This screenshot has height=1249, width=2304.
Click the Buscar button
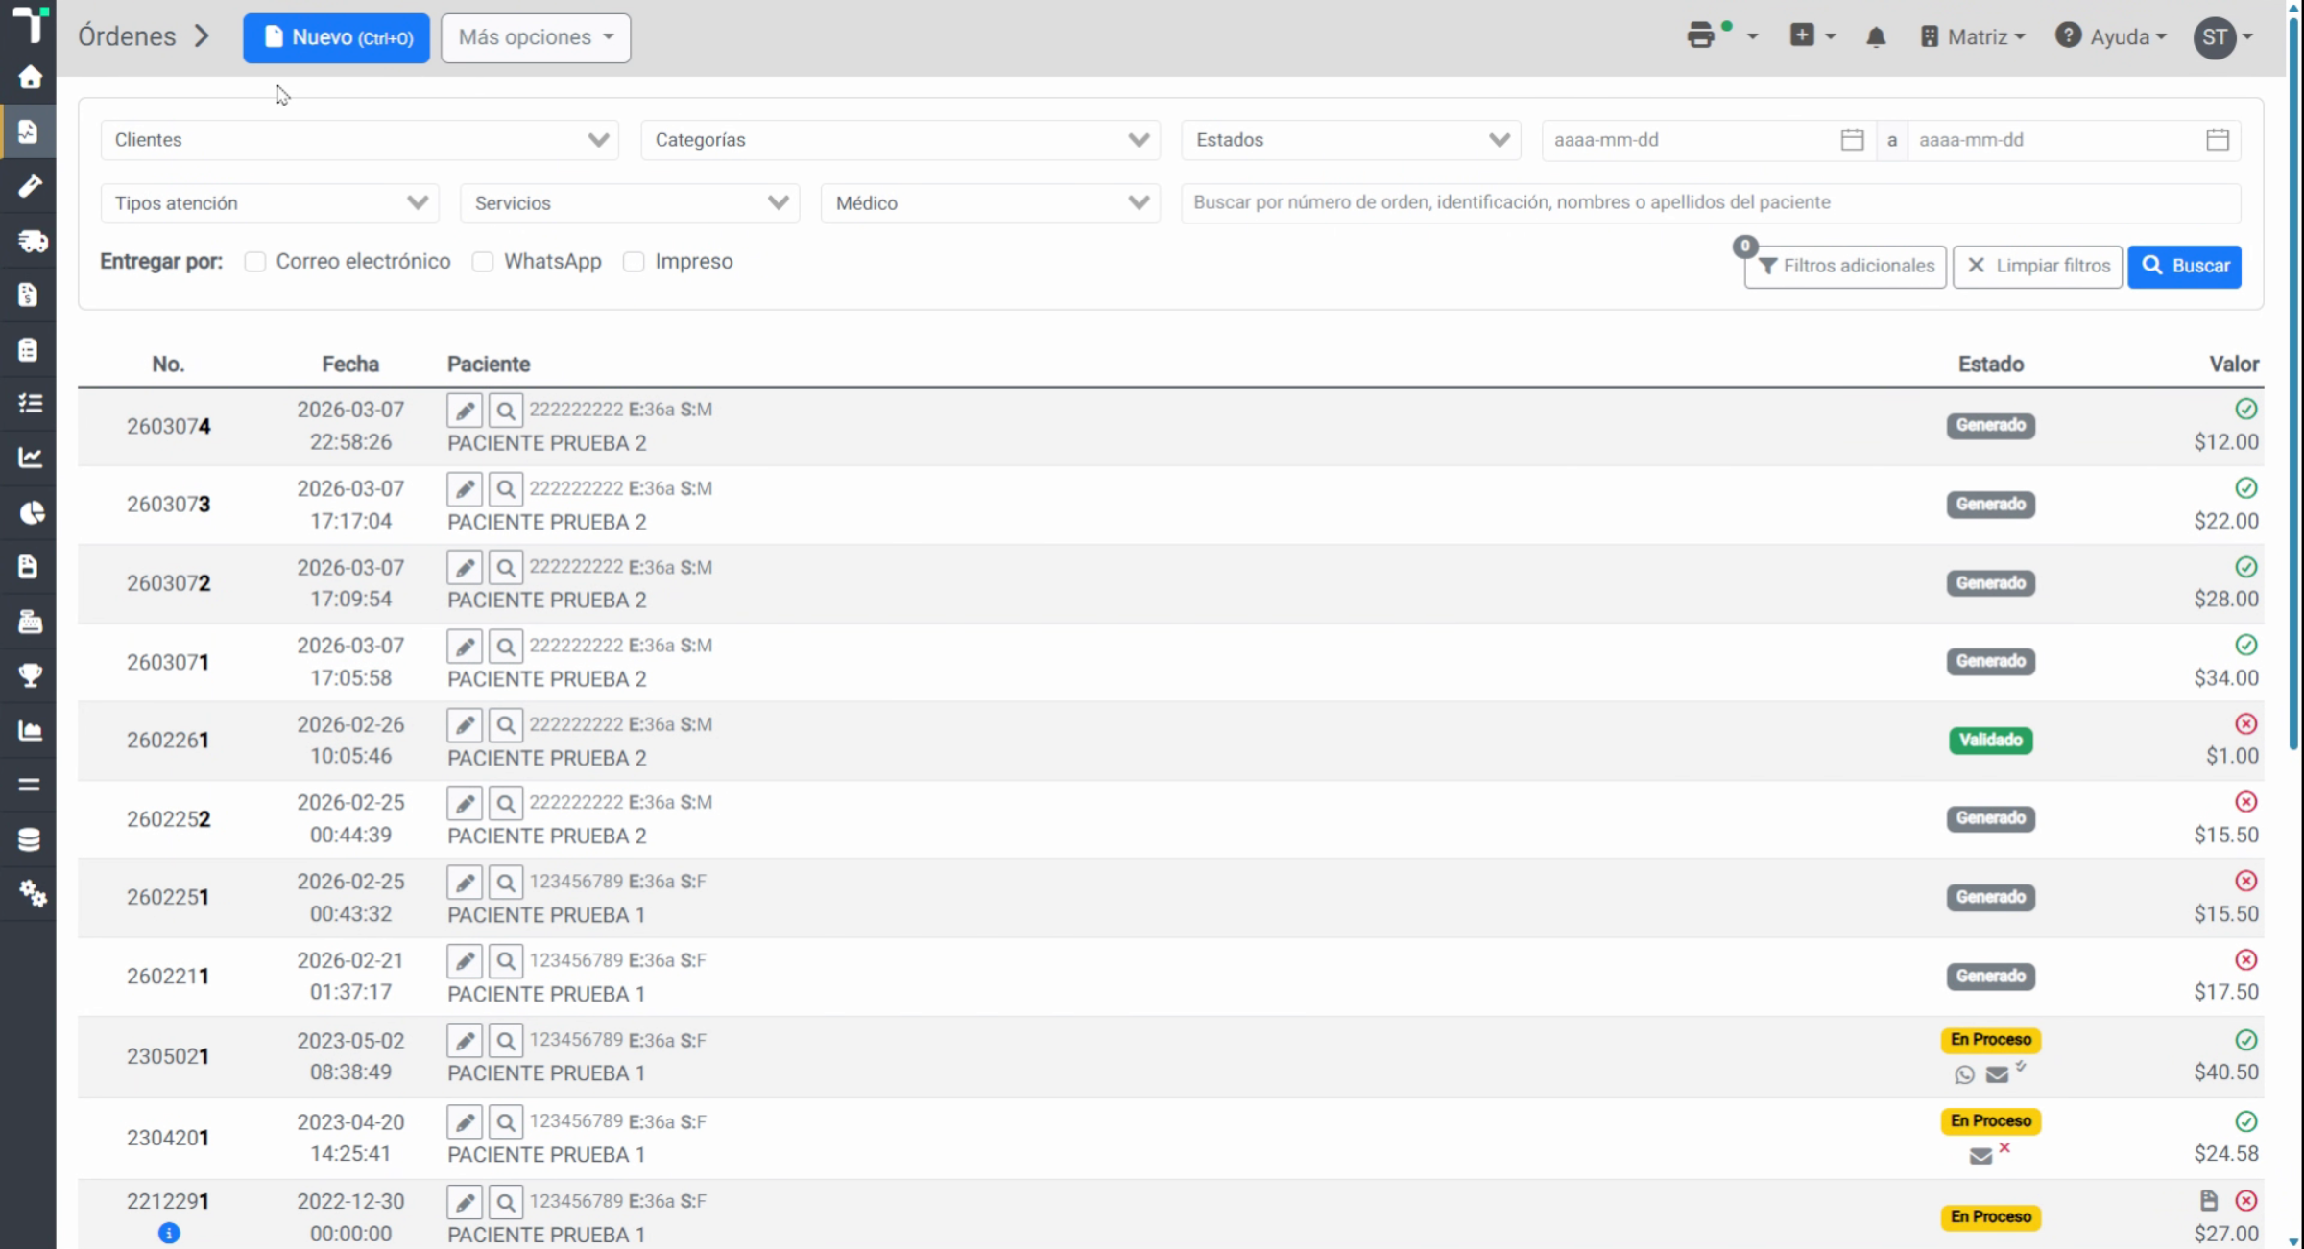2184,266
